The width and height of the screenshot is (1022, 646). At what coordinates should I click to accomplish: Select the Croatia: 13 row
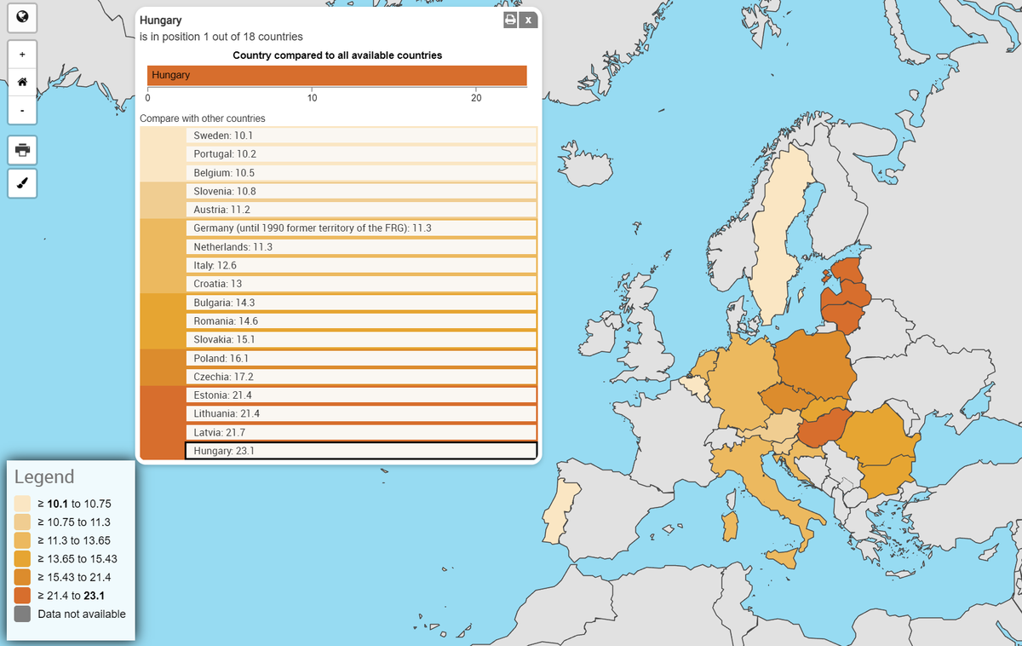point(361,284)
